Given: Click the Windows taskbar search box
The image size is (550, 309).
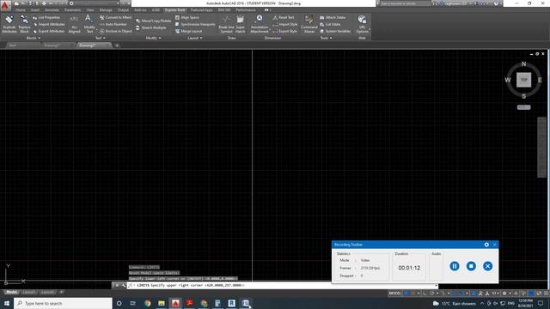Looking at the screenshot, I should (63, 303).
